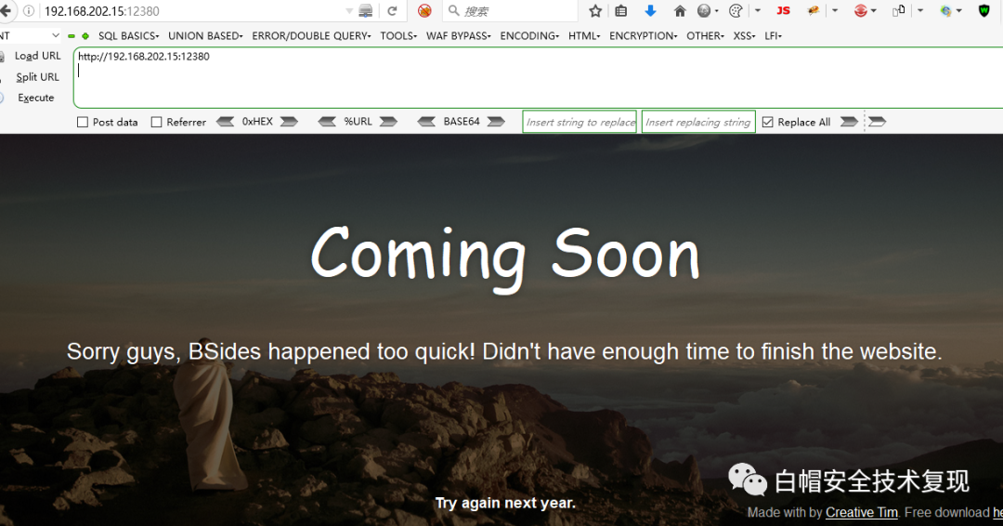This screenshot has height=526, width=1003.
Task: URL-encode with right arrow beside %URL
Action: point(388,122)
